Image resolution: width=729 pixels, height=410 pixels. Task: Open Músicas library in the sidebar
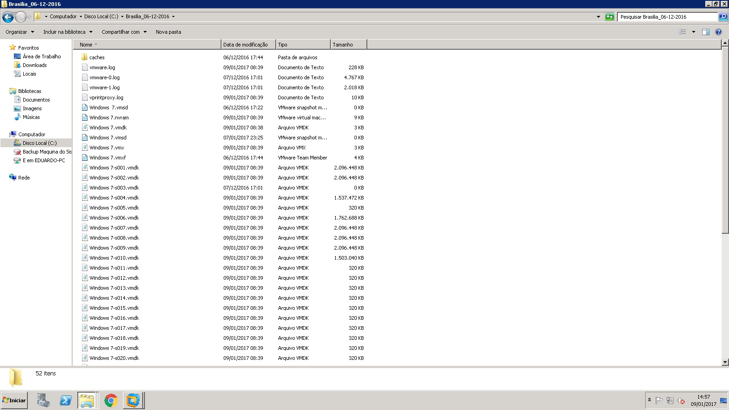click(31, 117)
